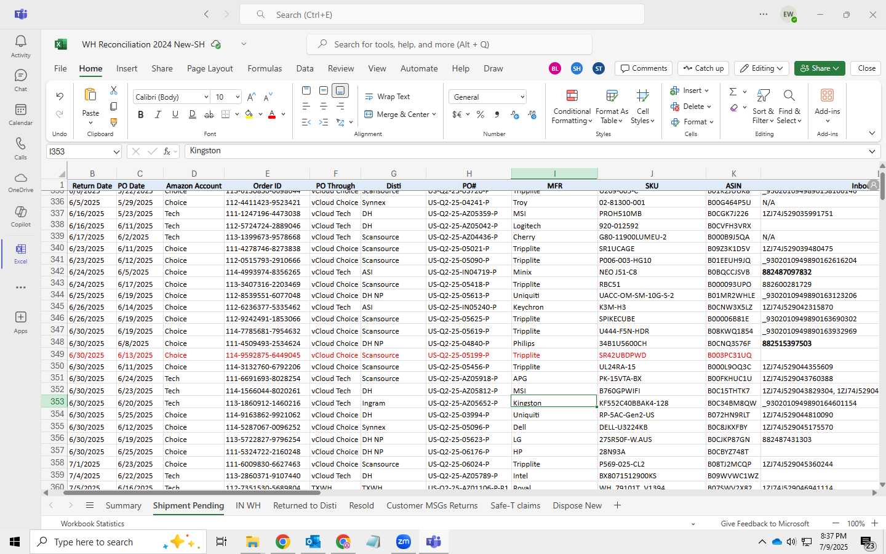
Task: Align text to top of cell
Action: pyautogui.click(x=306, y=90)
